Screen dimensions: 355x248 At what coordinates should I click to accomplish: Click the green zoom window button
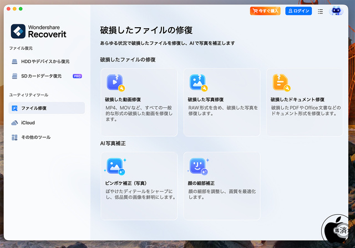click(21, 9)
